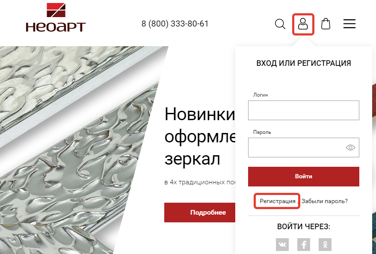Focus the Пароль input field
Image resolution: width=376 pixels, height=254 pixels.
[x=304, y=148]
